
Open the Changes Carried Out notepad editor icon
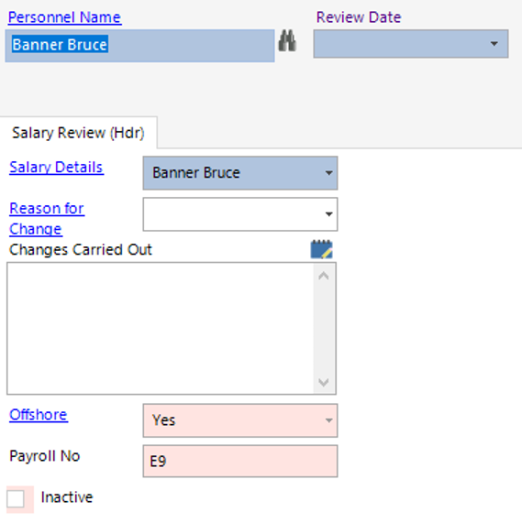[321, 249]
